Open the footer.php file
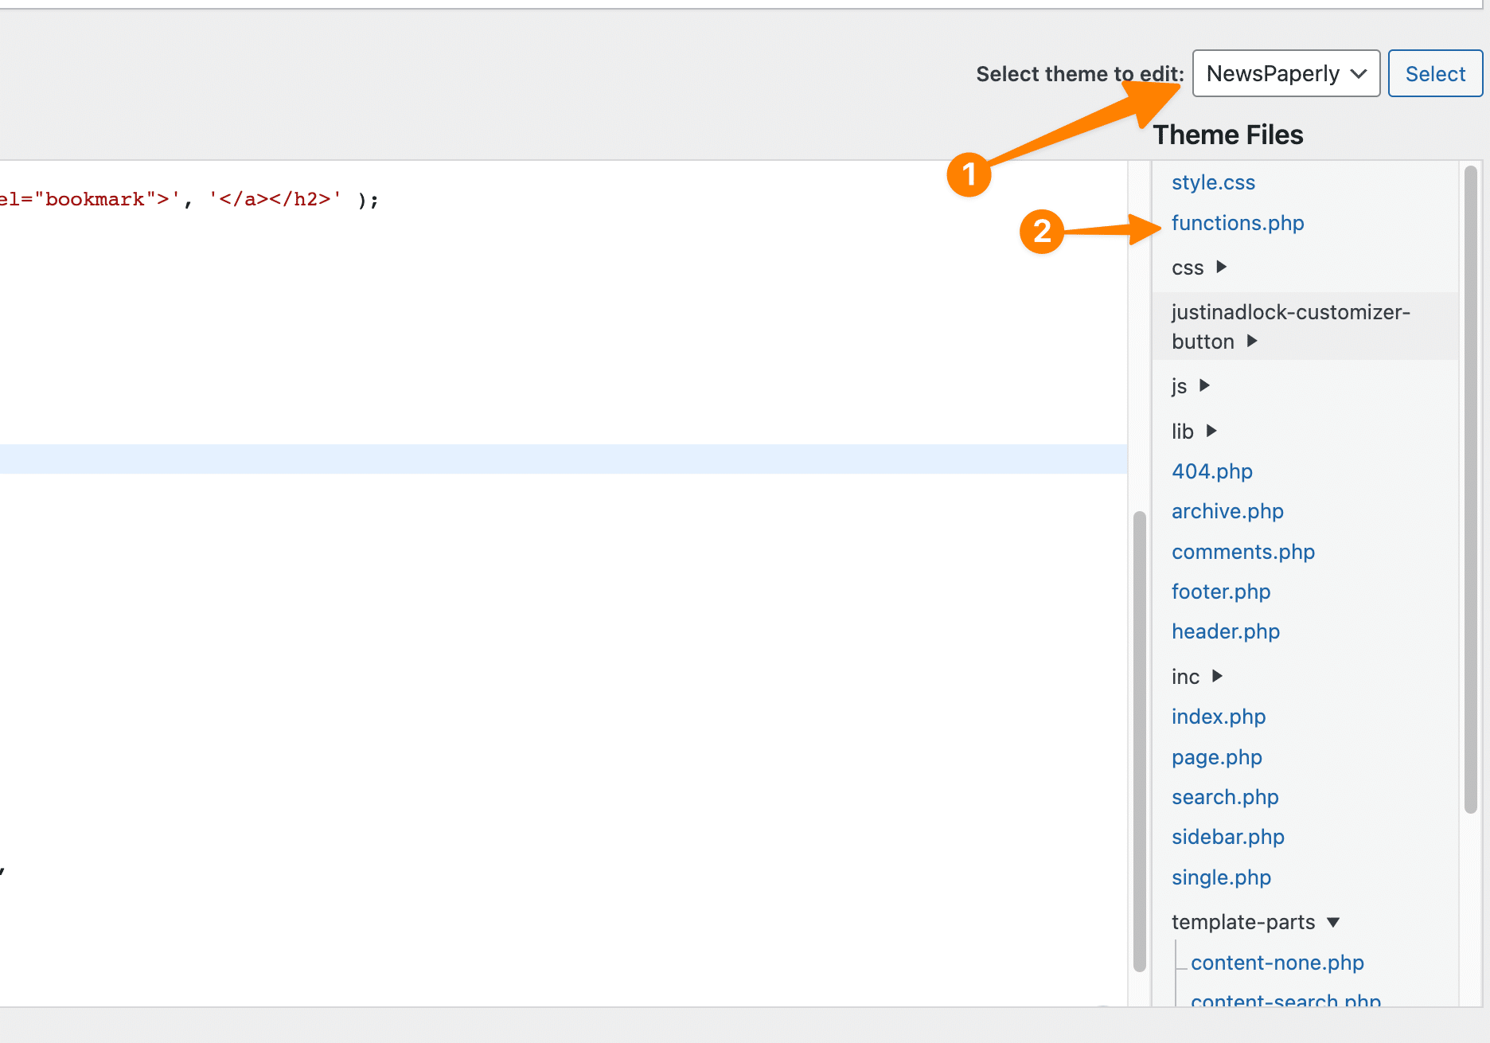The height and width of the screenshot is (1043, 1490). point(1220,592)
